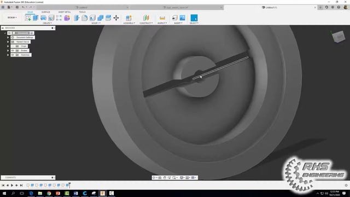The height and width of the screenshot is (197, 350).
Task: Open the Assemble dropdown menu
Action: (x=129, y=23)
